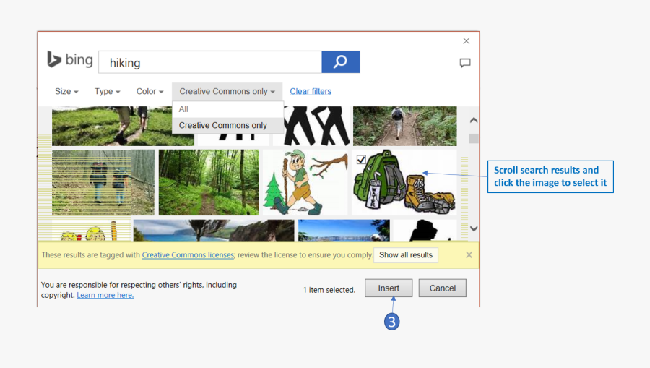
Task: Choose Creative Commons only in the list
Action: (x=227, y=125)
